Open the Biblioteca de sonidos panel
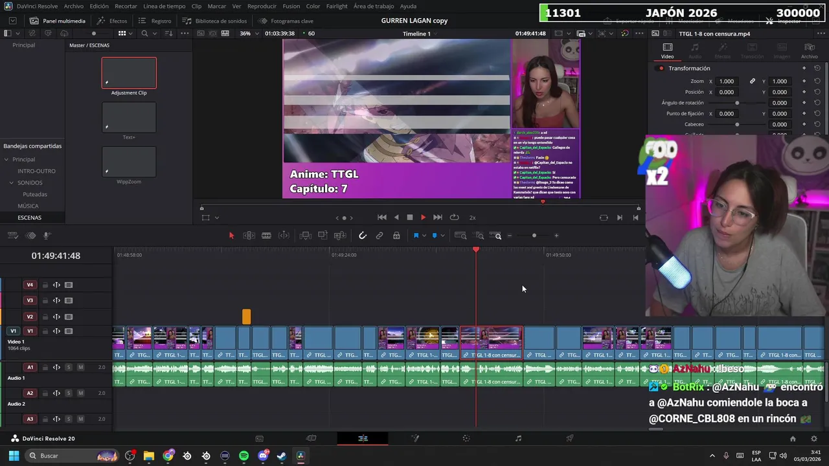 coord(214,21)
